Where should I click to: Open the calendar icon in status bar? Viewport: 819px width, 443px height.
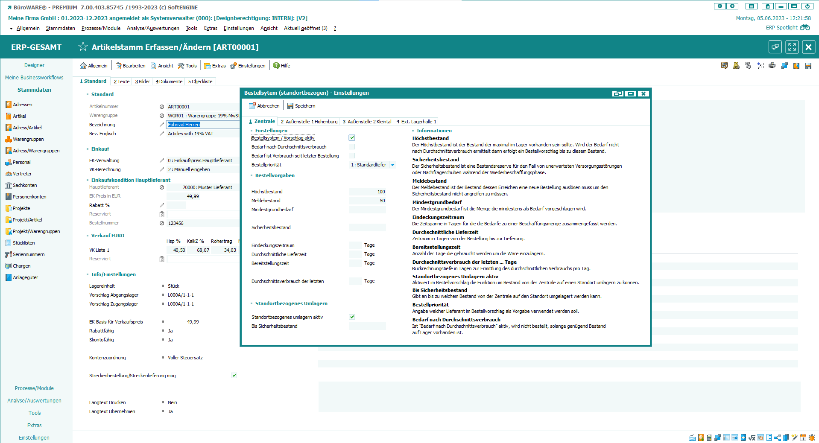pyautogui.click(x=803, y=437)
